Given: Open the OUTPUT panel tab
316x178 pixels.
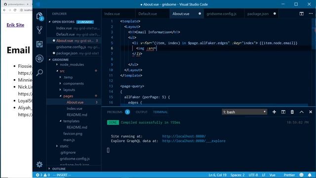Looking at the screenshot, I should coord(142,112).
